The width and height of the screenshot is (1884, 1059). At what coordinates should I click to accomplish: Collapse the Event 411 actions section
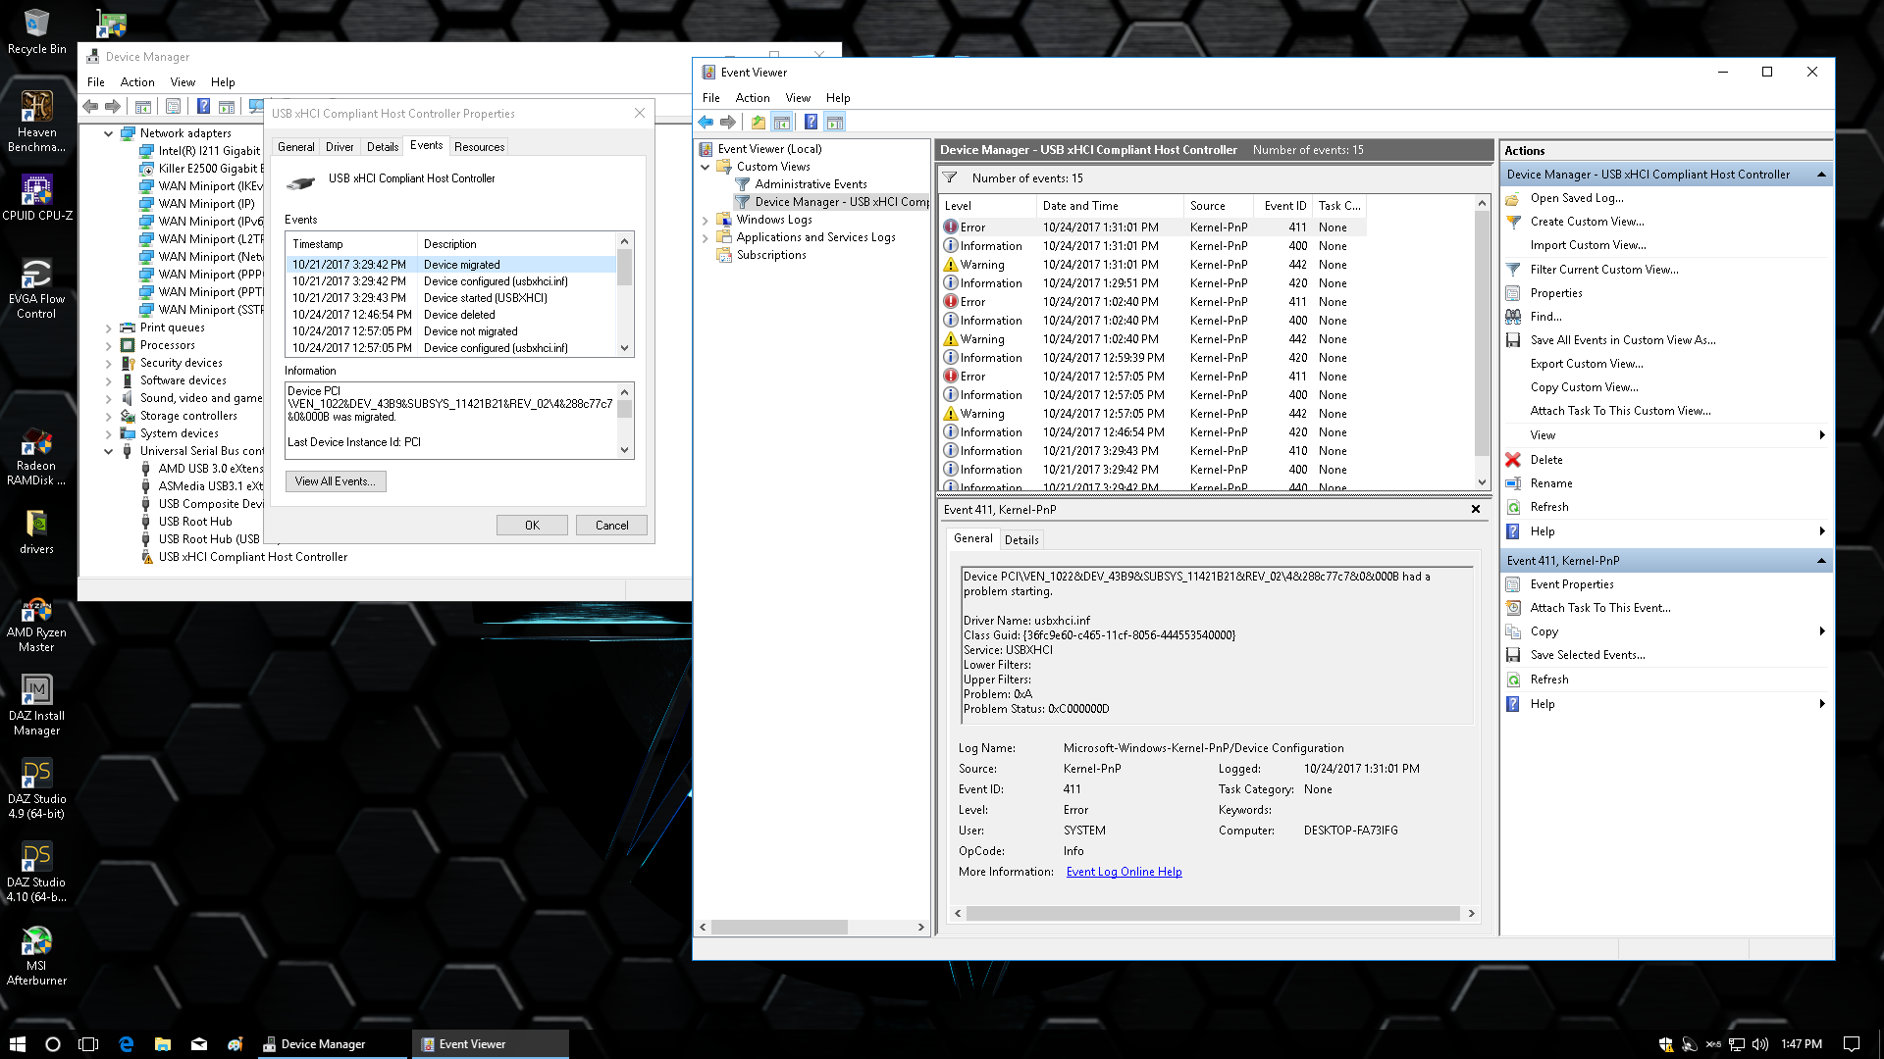point(1821,561)
